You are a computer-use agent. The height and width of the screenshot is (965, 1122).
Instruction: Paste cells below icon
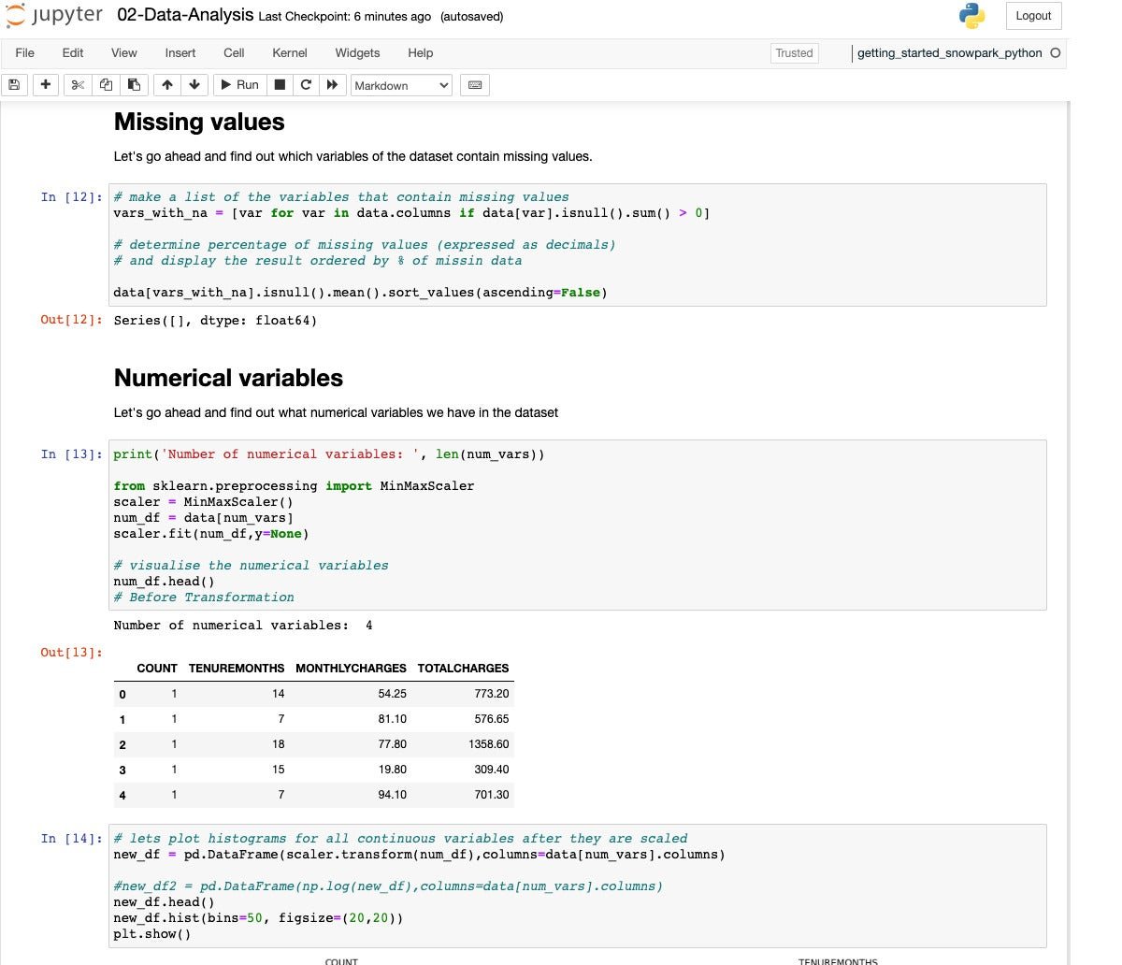[134, 85]
